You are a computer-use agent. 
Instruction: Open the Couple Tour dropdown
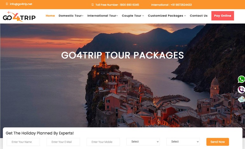(133, 16)
